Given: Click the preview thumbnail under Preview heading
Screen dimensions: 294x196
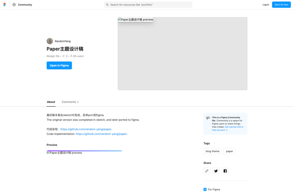Looking at the screenshot, I should coord(84,153).
